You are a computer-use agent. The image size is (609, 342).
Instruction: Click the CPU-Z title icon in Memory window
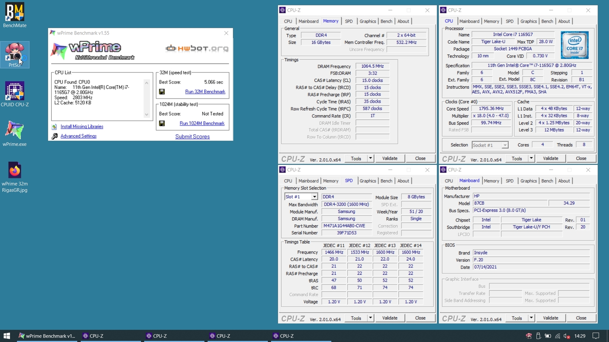point(282,10)
